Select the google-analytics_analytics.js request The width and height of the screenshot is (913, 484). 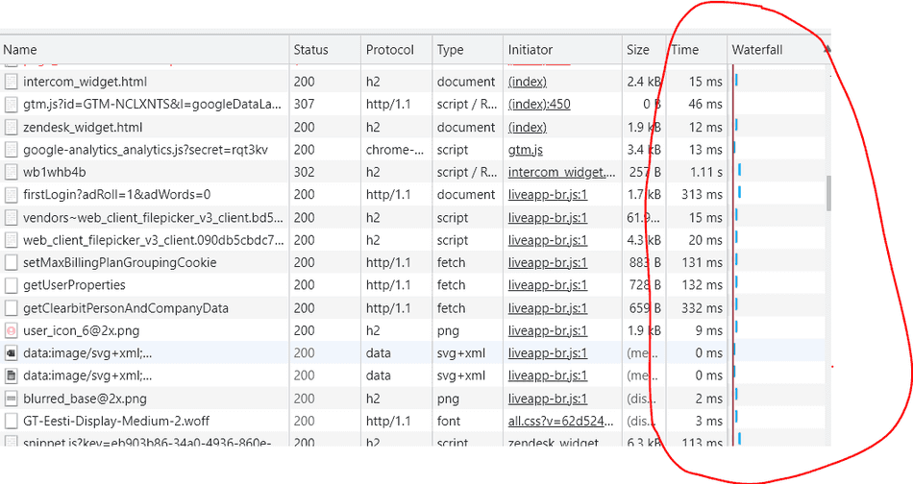pyautogui.click(x=145, y=150)
